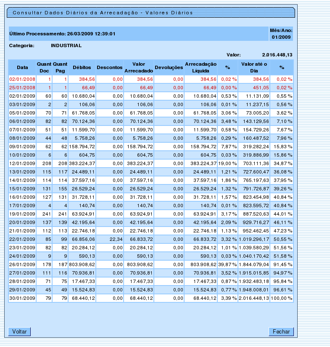Click the INDUSTRIAL category label
This screenshot has width=330, height=347.
pyautogui.click(x=66, y=45)
